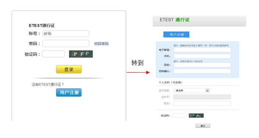Image resolution: width=259 pixels, height=138 pixels.
Task: Click the 手机 phone number field
Action: tap(202, 56)
